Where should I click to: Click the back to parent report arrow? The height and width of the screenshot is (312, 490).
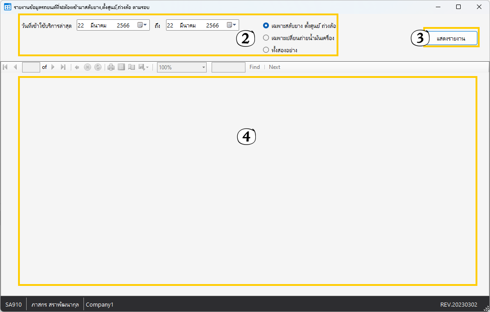pyautogui.click(x=77, y=67)
